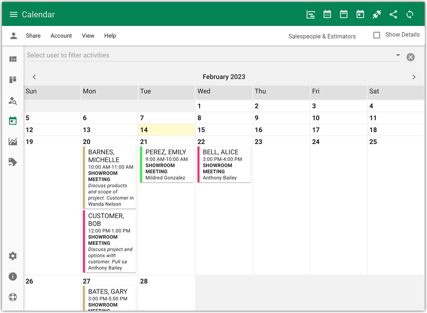Click the plug connection icon in header

pos(377,14)
